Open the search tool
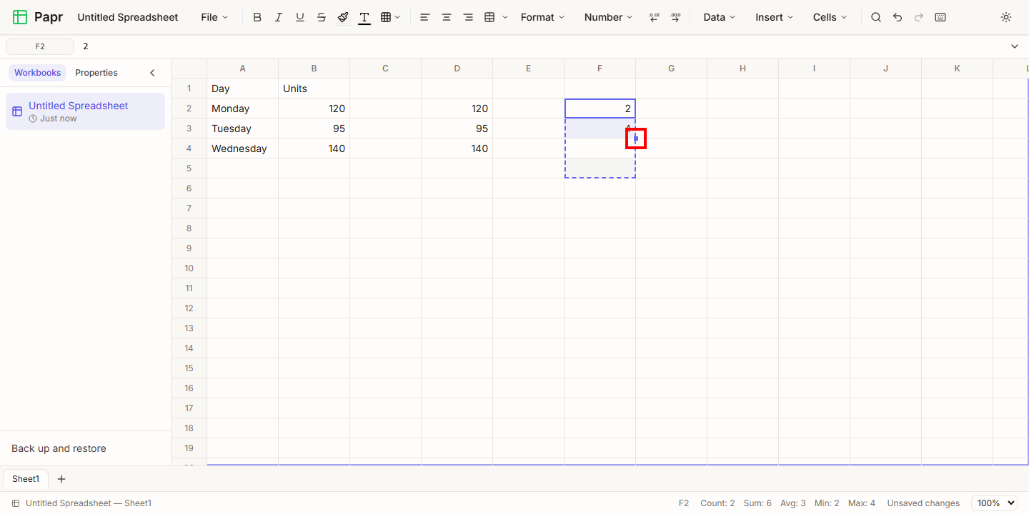The width and height of the screenshot is (1029, 514). (876, 17)
